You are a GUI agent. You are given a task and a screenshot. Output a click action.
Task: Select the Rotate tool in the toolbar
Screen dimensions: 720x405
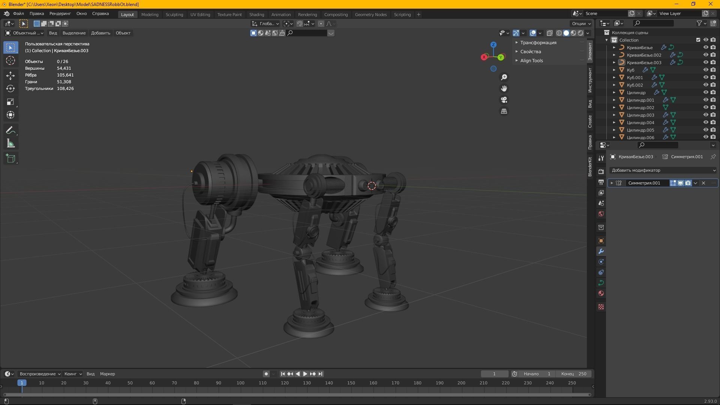[x=10, y=88]
